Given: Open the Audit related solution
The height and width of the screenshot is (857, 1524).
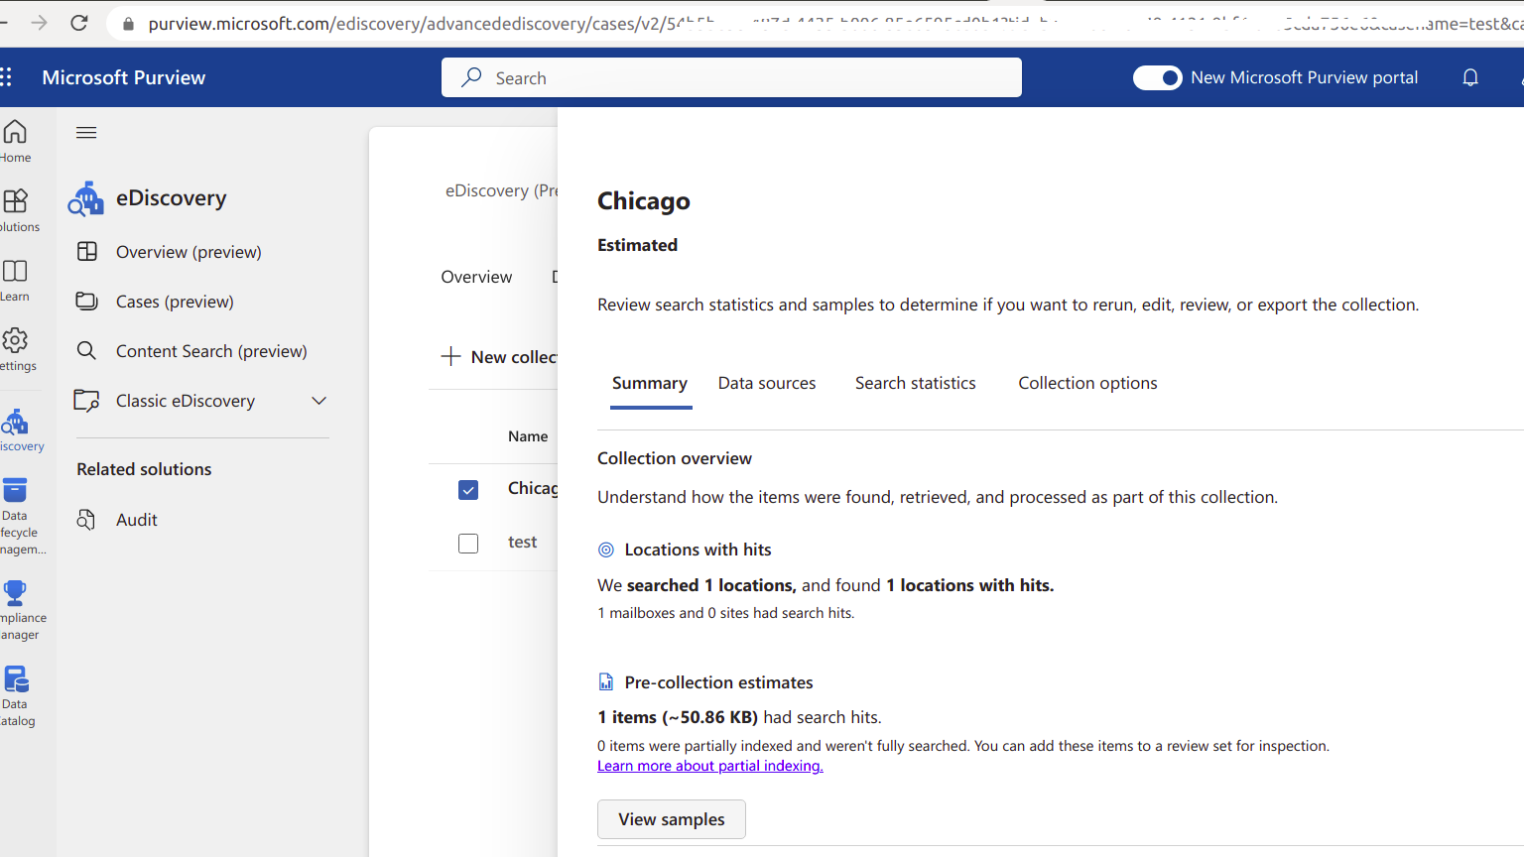Looking at the screenshot, I should (x=137, y=520).
